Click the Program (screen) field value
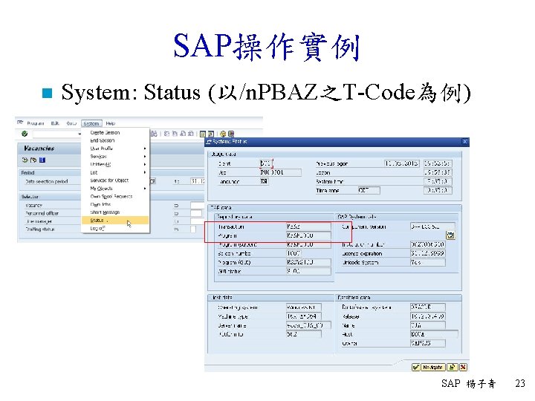535x401 pixels. (x=308, y=244)
